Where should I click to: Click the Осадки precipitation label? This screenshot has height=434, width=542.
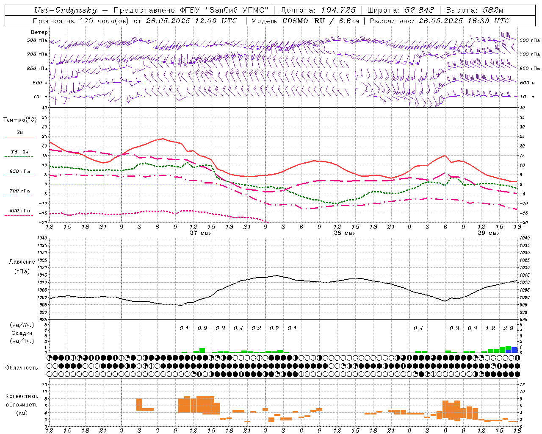[x=22, y=333]
